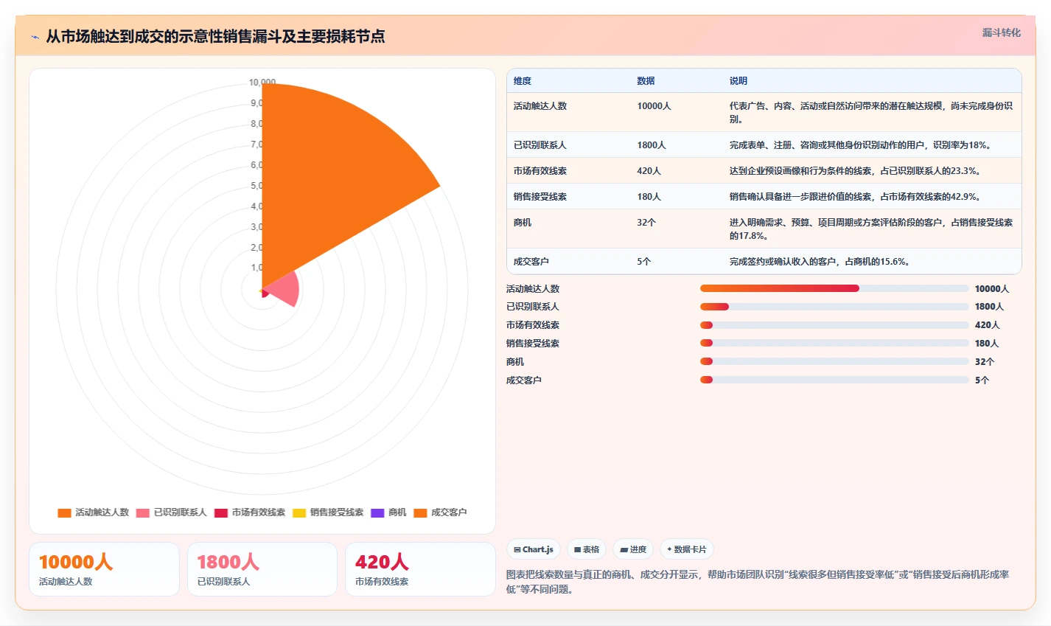This screenshot has width=1051, height=626.
Task: Click the 表格 tag chip
Action: point(587,549)
